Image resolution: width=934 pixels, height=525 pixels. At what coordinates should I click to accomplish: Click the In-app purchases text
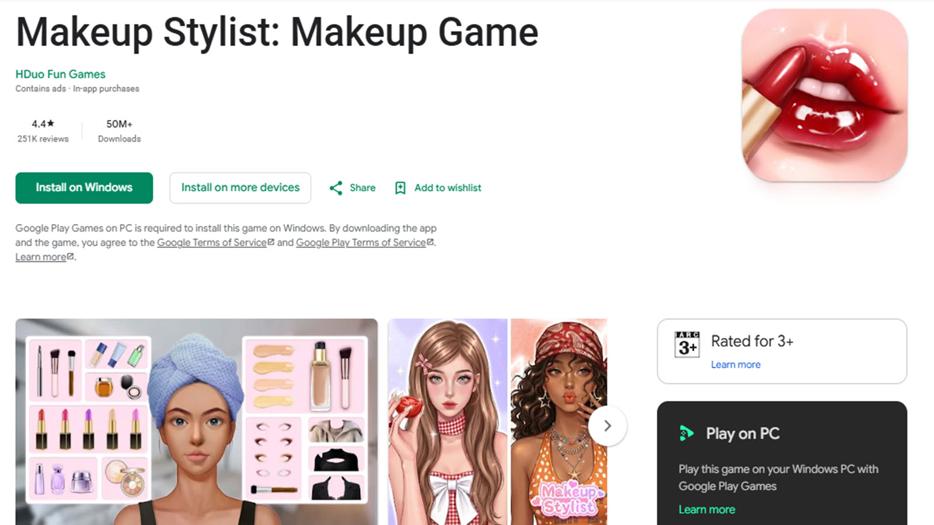pos(106,89)
